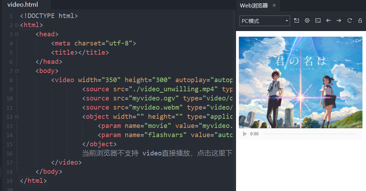
Task: Click the param name="movie" code
Action: click(135, 126)
